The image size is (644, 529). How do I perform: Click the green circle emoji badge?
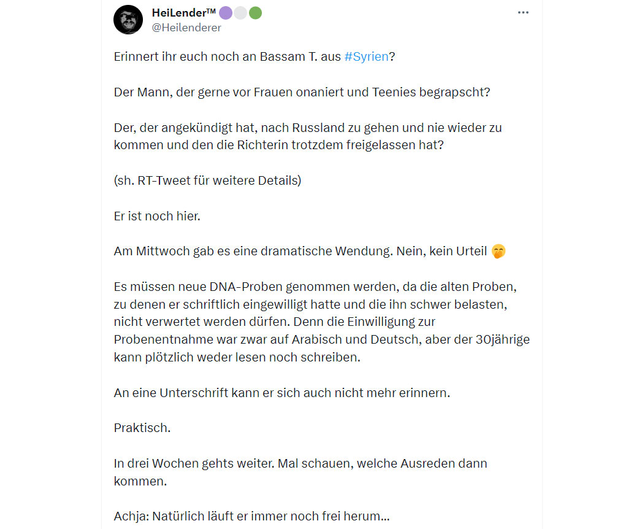255,13
